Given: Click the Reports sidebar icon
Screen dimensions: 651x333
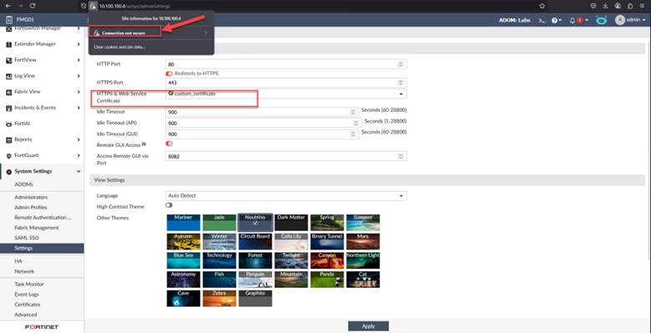Looking at the screenshot, I should pyautogui.click(x=8, y=140).
